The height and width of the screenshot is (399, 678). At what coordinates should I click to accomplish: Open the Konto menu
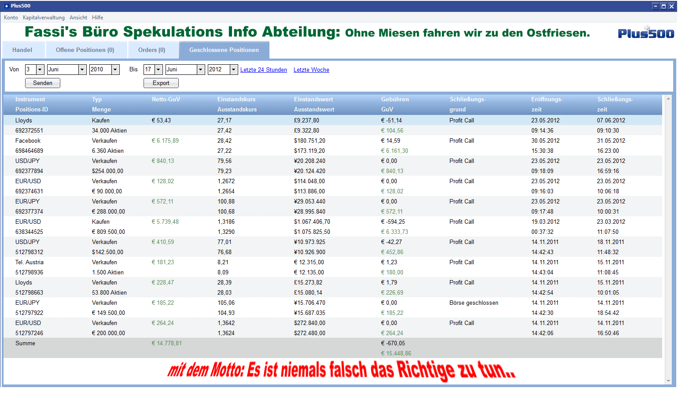[11, 18]
